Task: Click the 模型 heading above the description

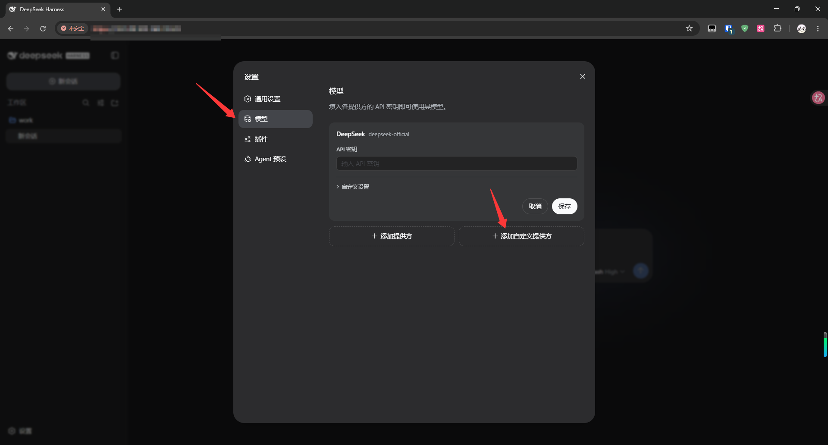Action: pyautogui.click(x=336, y=91)
